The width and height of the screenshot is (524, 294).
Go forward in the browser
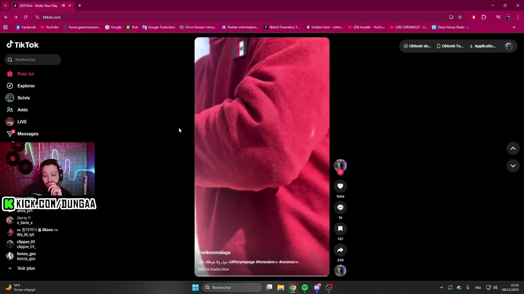coord(16,17)
